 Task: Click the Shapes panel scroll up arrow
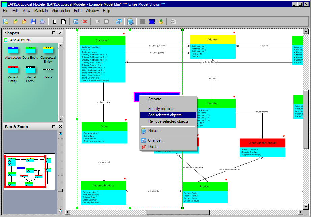pyautogui.click(x=61, y=46)
